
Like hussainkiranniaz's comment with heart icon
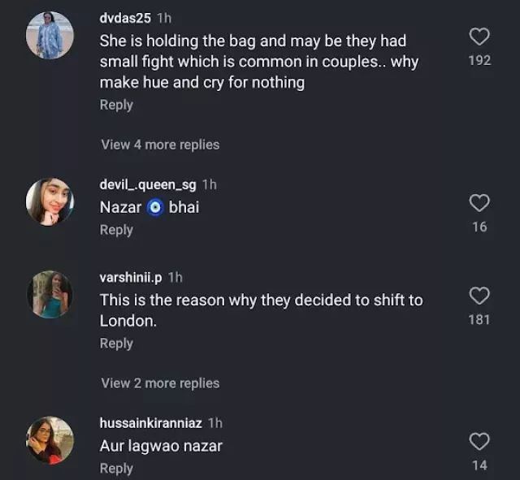coord(479,441)
